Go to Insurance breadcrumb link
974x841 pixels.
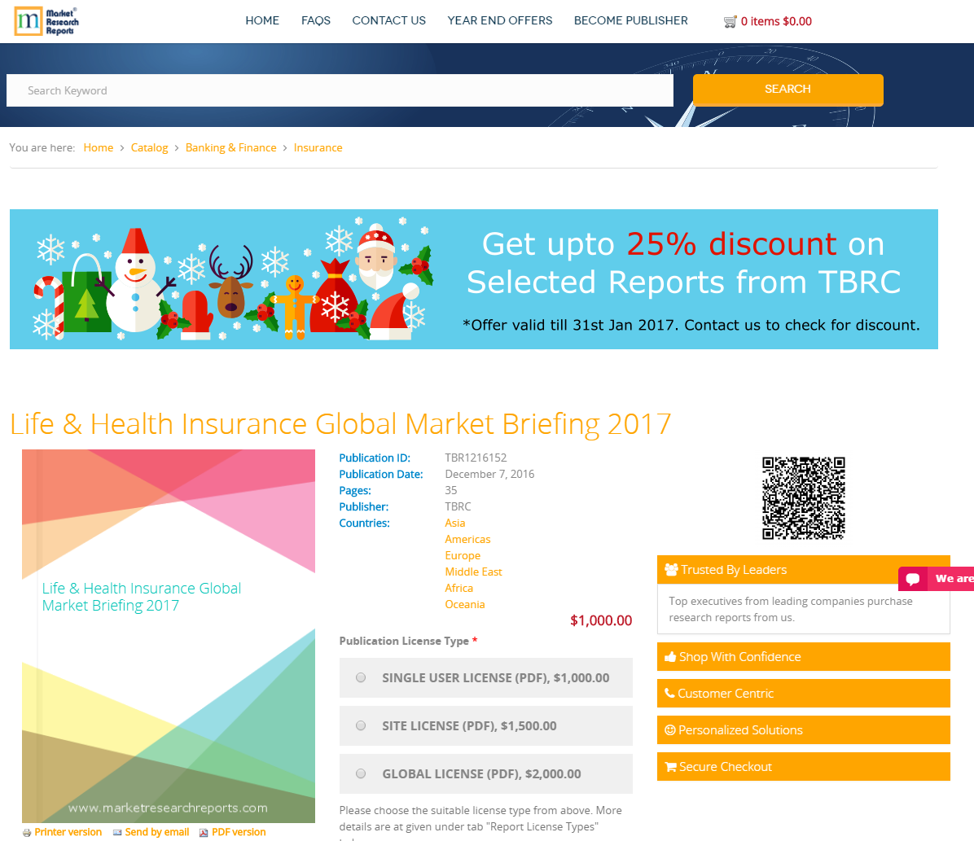coord(318,148)
